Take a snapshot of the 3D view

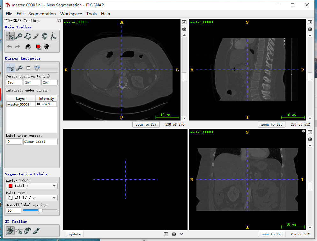(x=174, y=234)
